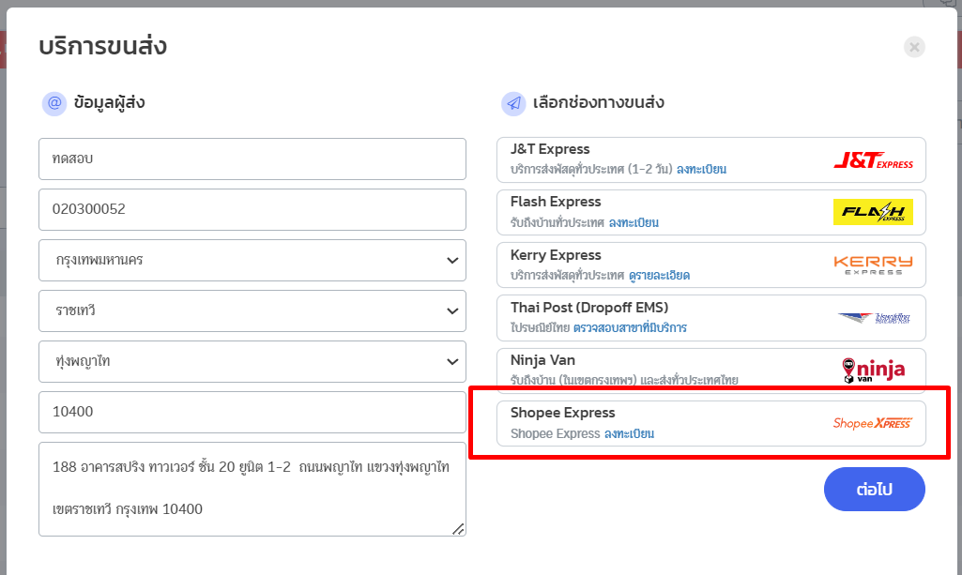Open J&T Express ลงทะเบียน link
Viewport: 962px width, 575px height.
click(x=701, y=170)
